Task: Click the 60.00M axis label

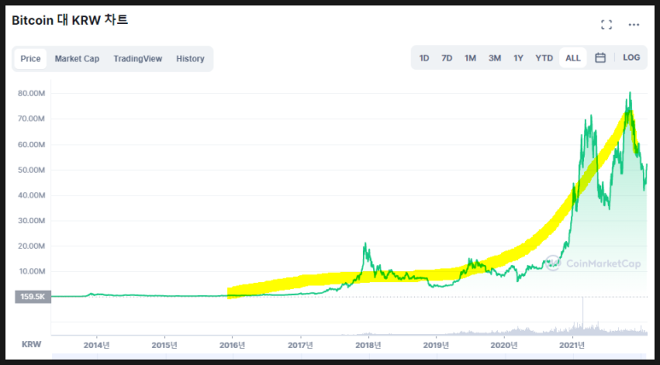Action: point(31,144)
